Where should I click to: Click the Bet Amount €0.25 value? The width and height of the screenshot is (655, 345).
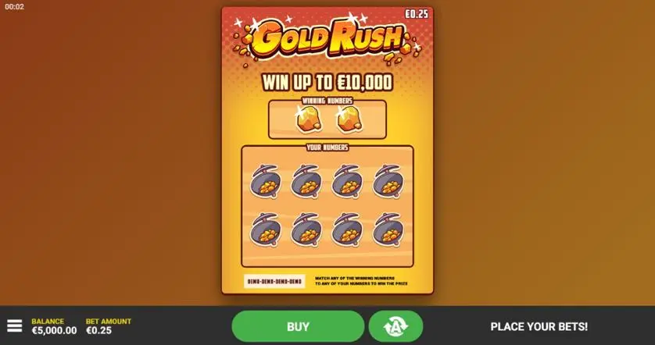[99, 330]
